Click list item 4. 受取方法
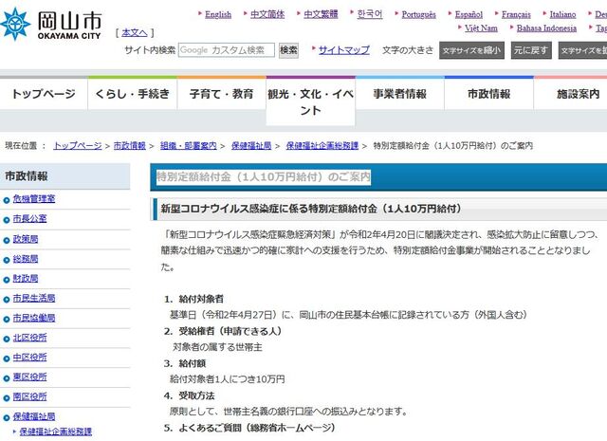 coord(189,395)
